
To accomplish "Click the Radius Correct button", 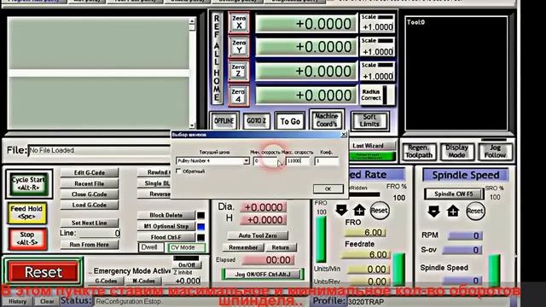I will [x=377, y=95].
